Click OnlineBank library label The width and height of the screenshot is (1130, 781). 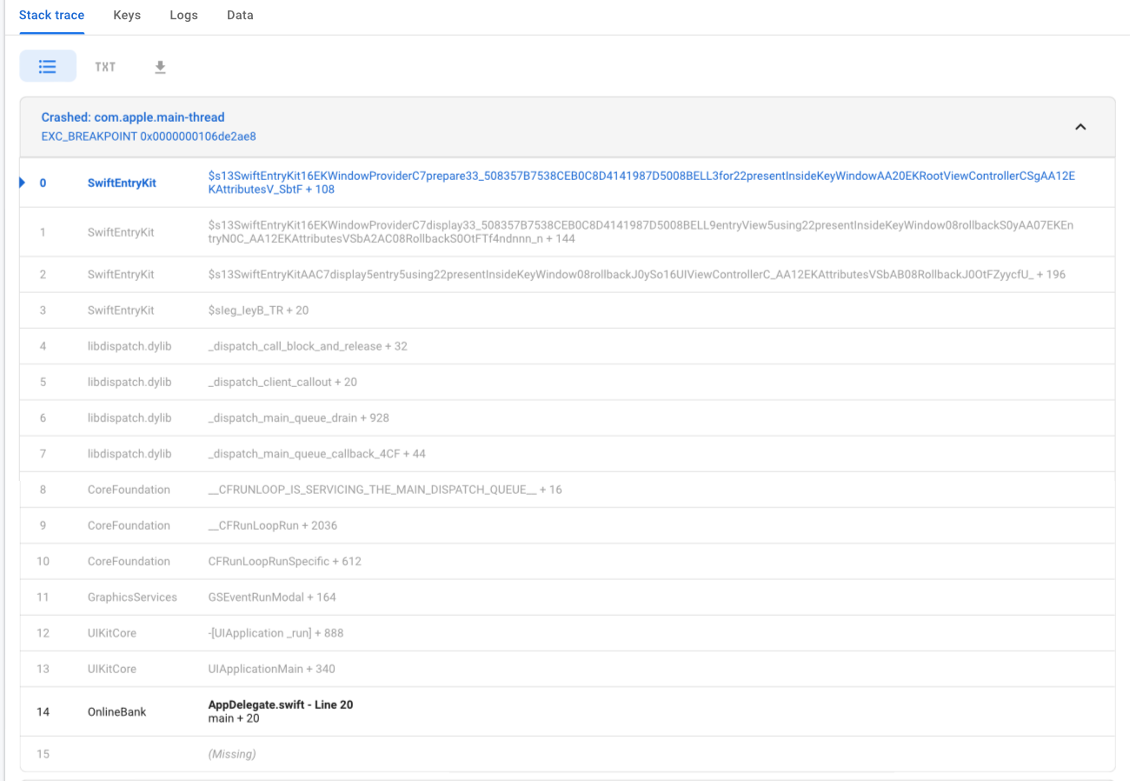[116, 711]
